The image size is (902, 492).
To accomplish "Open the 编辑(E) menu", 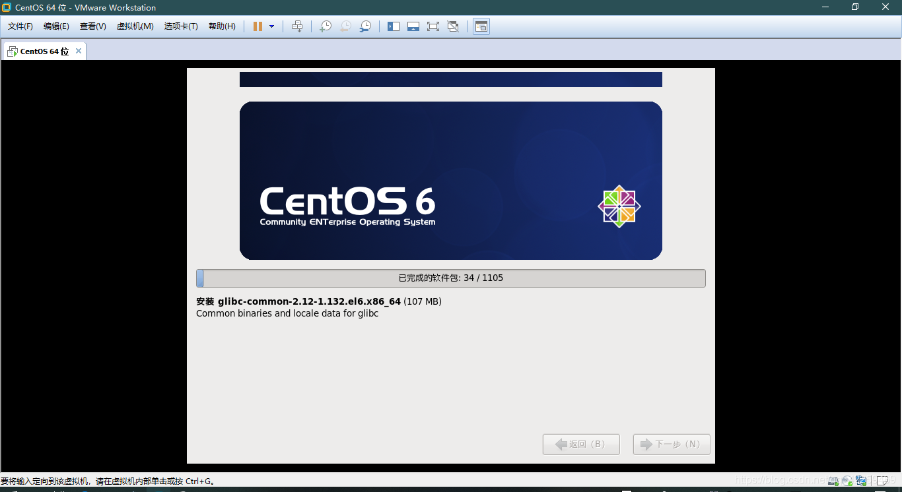I will point(56,26).
